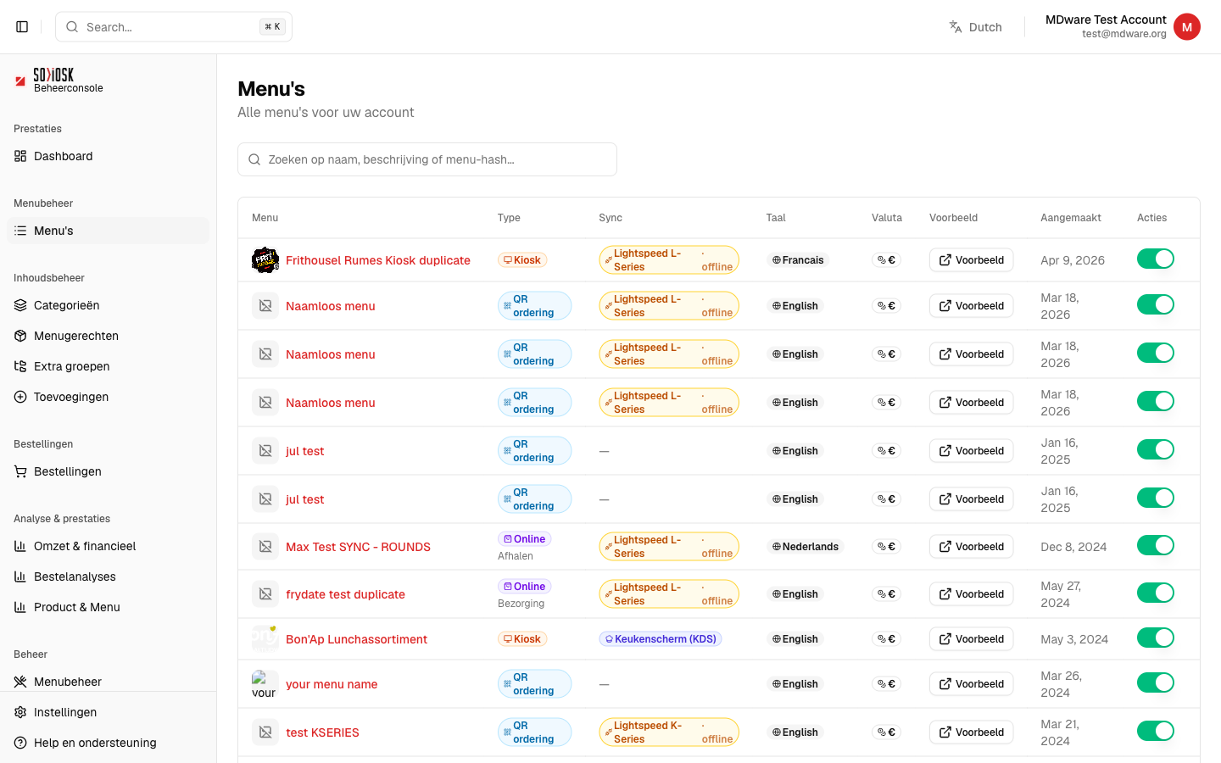Disable the Bon'Ap Lunchassortiment toggle
This screenshot has width=1221, height=763.
1156,638
